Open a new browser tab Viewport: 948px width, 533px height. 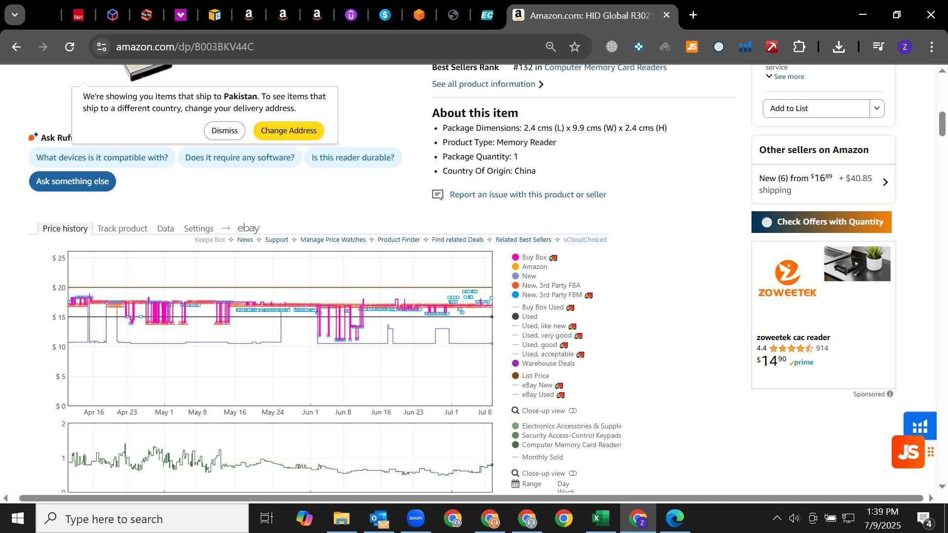pyautogui.click(x=693, y=15)
